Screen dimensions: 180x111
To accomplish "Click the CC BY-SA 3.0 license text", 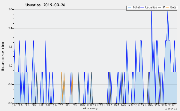I will pos(171,109).
